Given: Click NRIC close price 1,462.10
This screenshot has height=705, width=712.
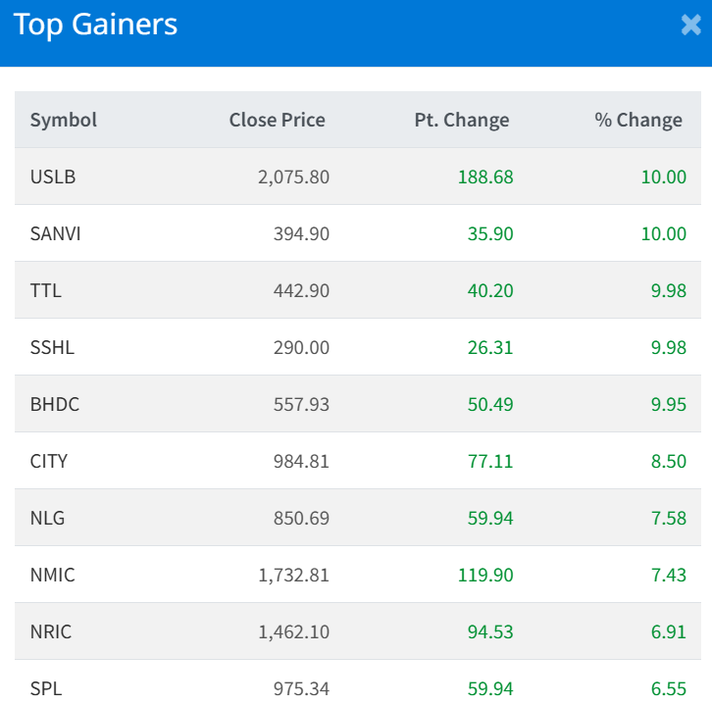Looking at the screenshot, I should 293,632.
